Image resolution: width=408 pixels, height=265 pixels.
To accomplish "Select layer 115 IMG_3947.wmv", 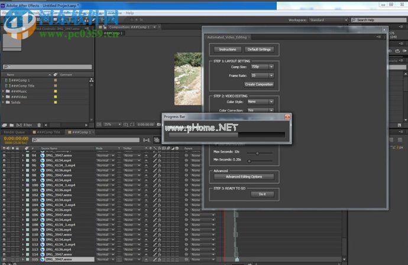I will coord(59,259).
